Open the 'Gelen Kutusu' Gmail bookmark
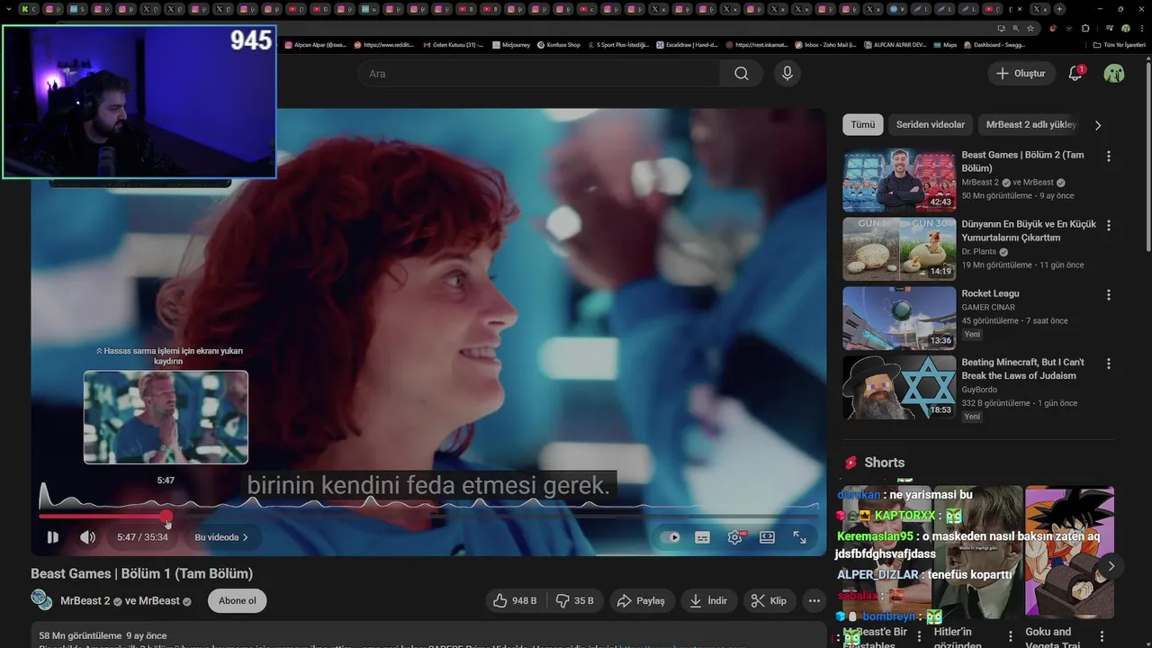 coord(453,44)
